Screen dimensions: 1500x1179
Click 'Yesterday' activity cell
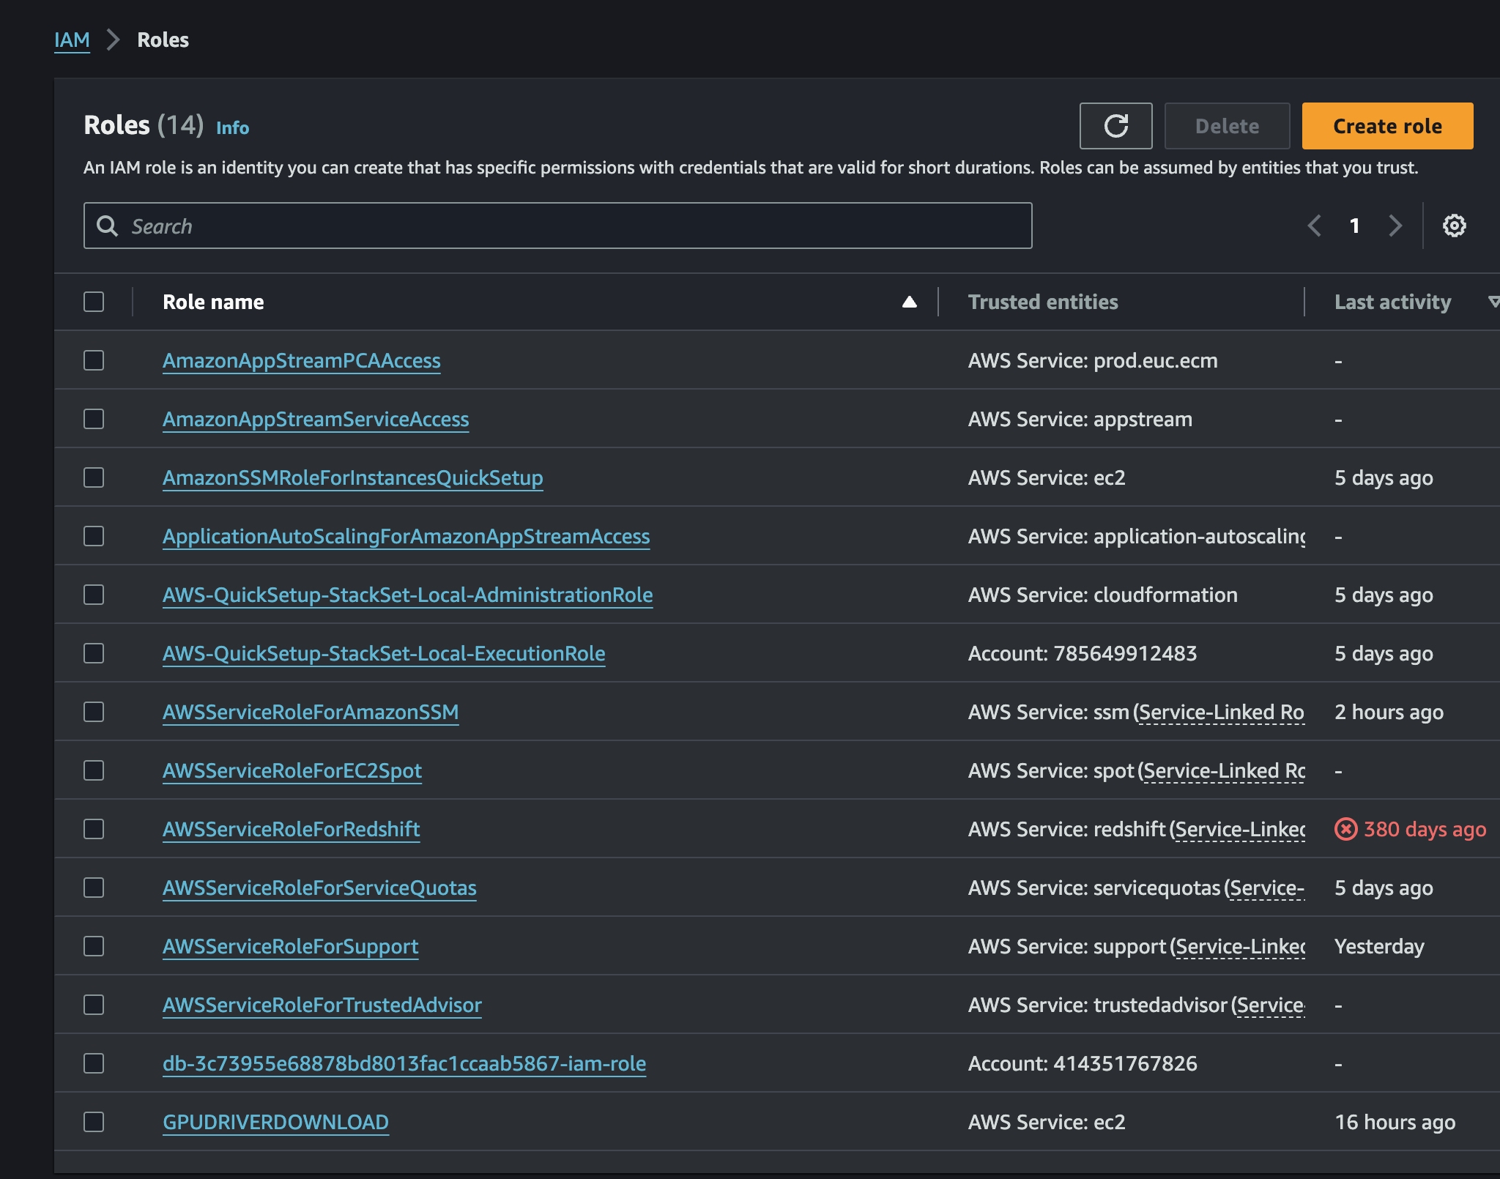coord(1379,946)
